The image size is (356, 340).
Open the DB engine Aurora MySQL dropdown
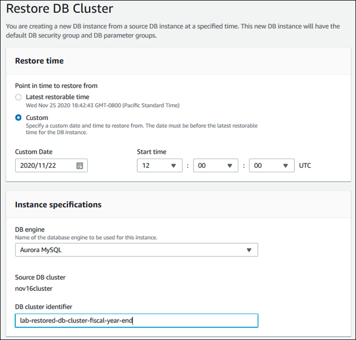[x=136, y=250]
